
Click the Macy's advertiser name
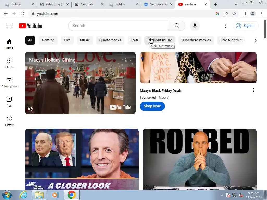pos(164,98)
